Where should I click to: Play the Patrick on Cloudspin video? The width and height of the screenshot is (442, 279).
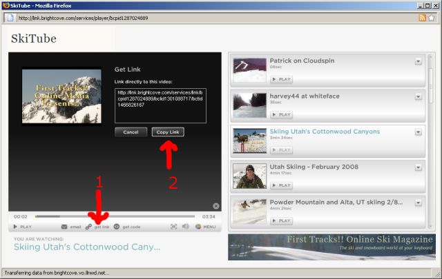point(281,79)
